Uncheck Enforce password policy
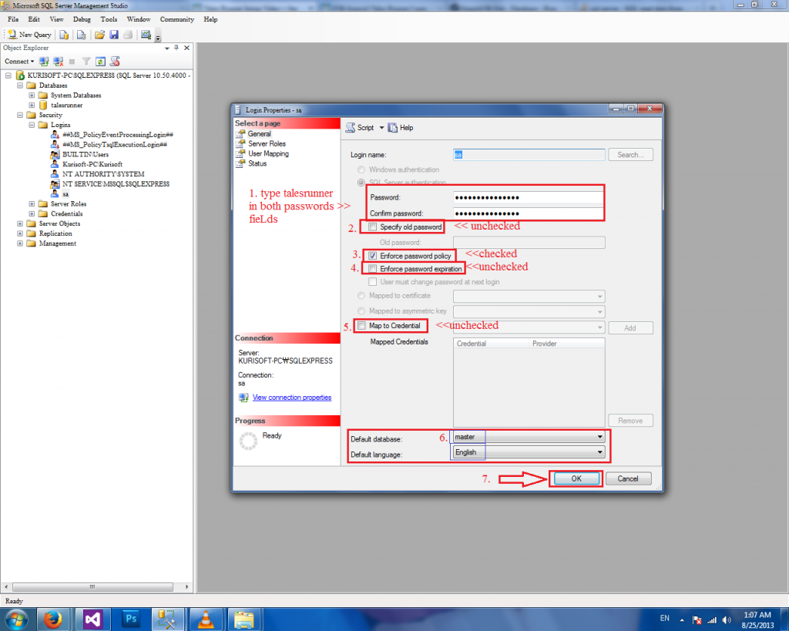This screenshot has height=631, width=789. coord(373,256)
